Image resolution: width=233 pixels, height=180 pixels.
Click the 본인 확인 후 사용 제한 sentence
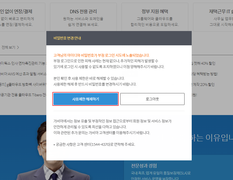(x=89, y=78)
